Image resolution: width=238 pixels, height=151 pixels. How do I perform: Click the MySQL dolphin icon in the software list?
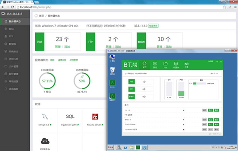pyautogui.click(x=45, y=117)
